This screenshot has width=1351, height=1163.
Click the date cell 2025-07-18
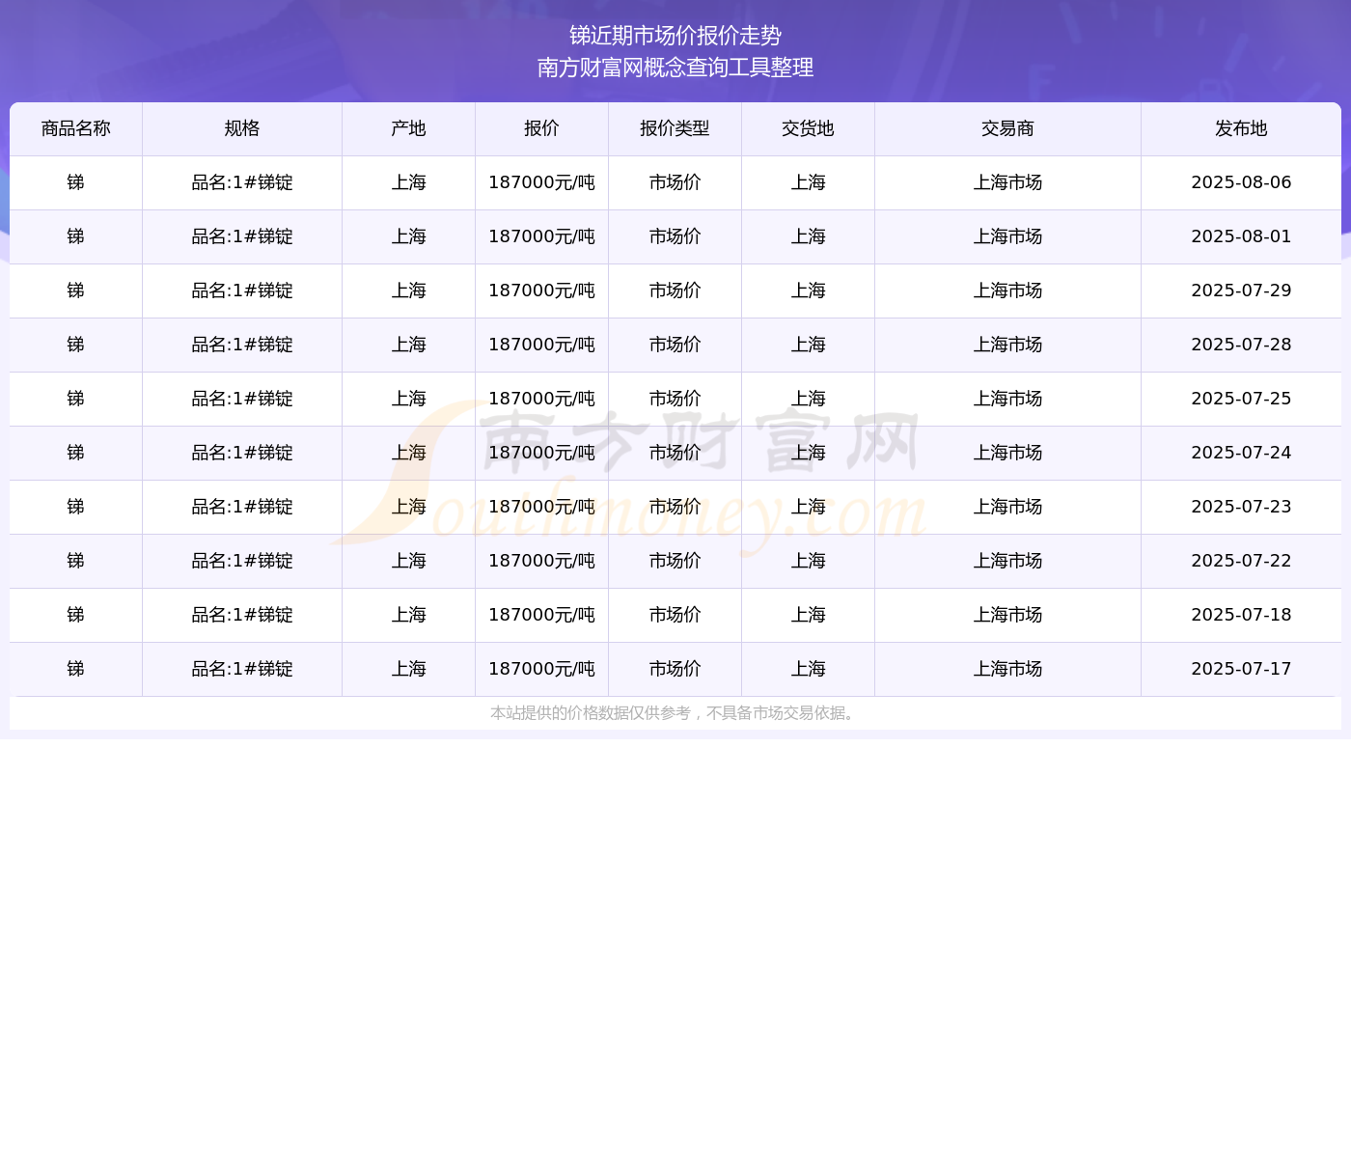tap(1241, 615)
